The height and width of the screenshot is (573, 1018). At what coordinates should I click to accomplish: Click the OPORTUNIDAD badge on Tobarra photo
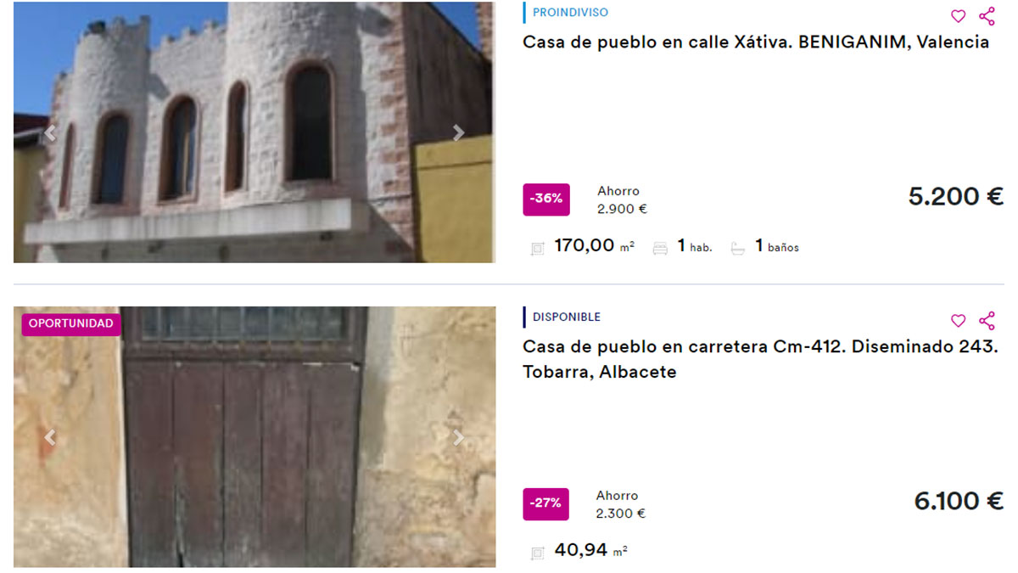71,324
